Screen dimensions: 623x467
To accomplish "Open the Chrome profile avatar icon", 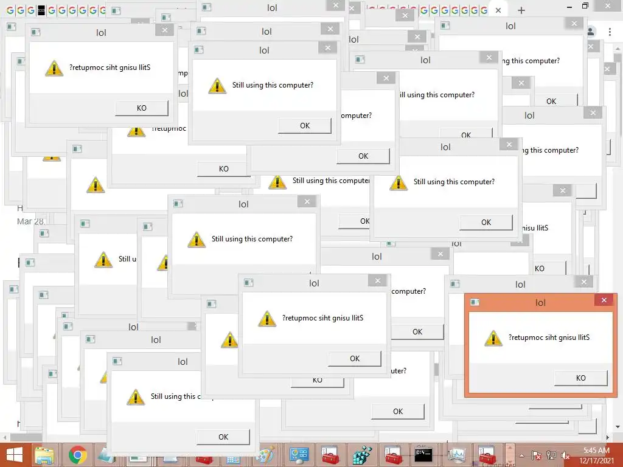I will tap(590, 32).
